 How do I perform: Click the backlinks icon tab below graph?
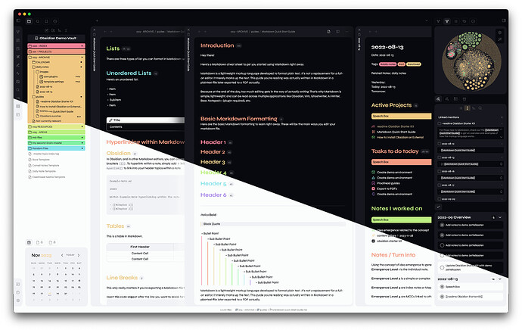(x=438, y=99)
